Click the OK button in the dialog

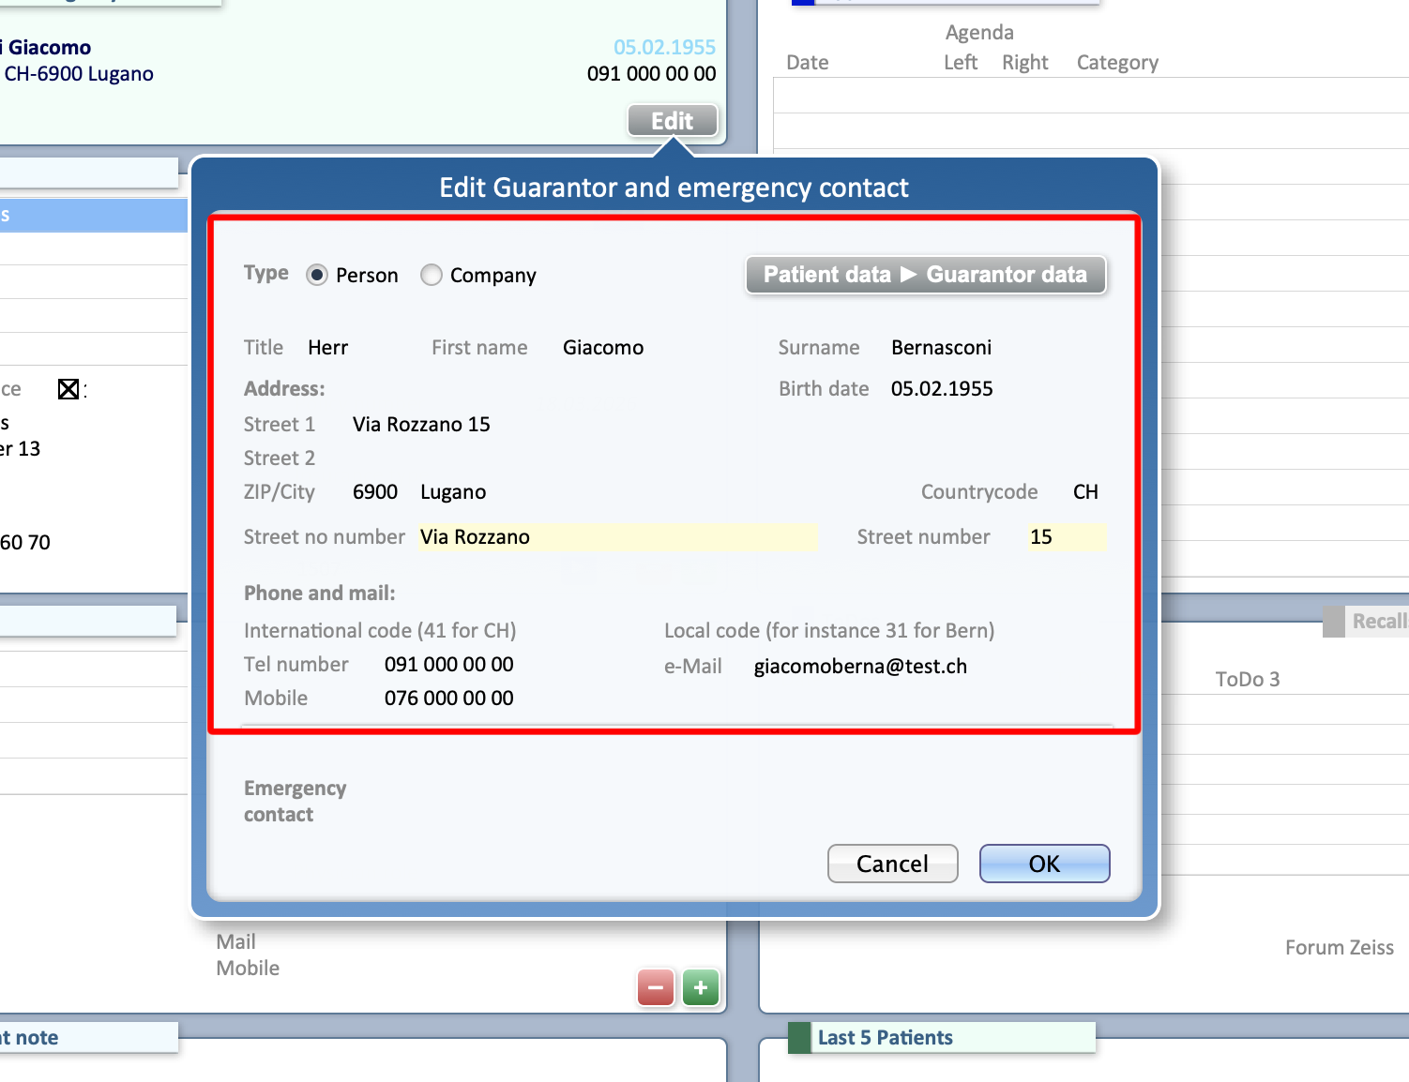pyautogui.click(x=1044, y=864)
